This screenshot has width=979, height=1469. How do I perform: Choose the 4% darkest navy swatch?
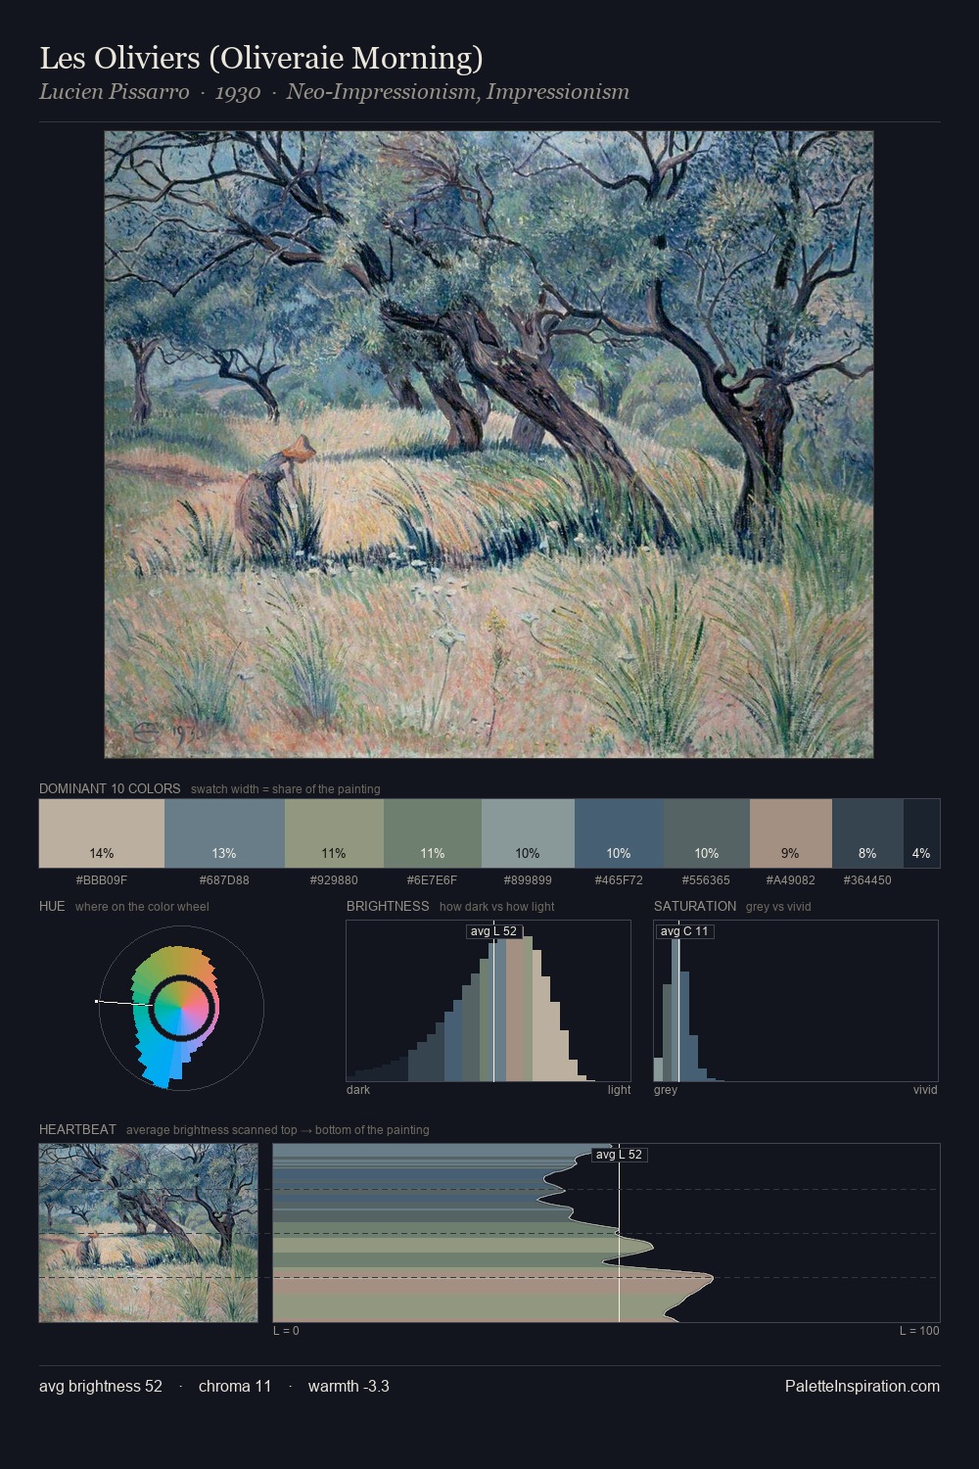click(921, 833)
